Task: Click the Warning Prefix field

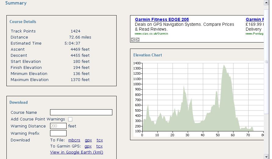Action: pyautogui.click(x=58, y=133)
